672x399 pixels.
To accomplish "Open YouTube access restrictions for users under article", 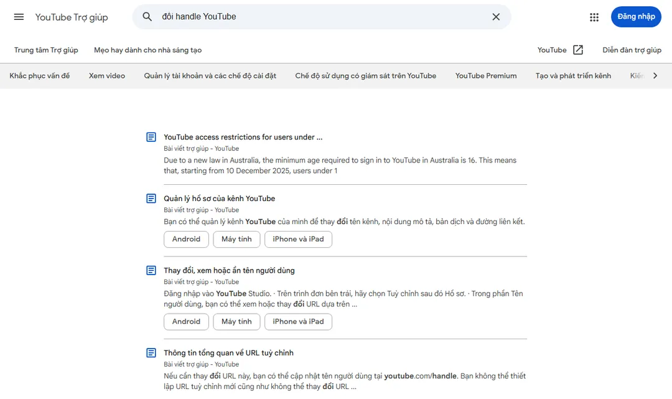I will (243, 137).
